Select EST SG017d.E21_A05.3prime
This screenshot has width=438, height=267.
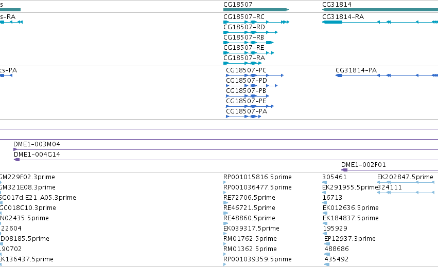coord(38,198)
